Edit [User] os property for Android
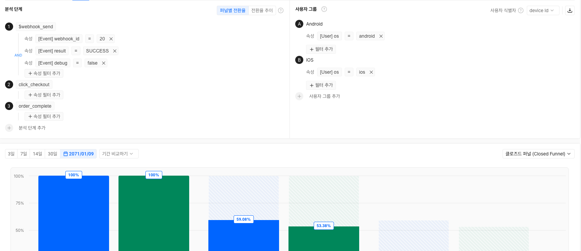The image size is (581, 251). [x=330, y=36]
